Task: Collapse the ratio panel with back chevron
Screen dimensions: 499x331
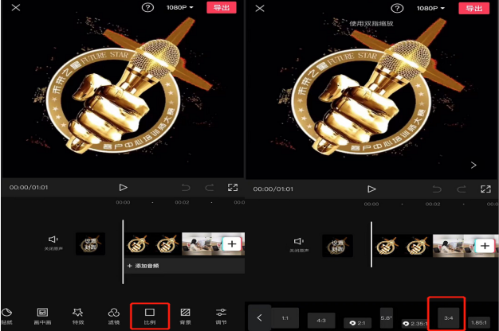Action: pyautogui.click(x=258, y=317)
